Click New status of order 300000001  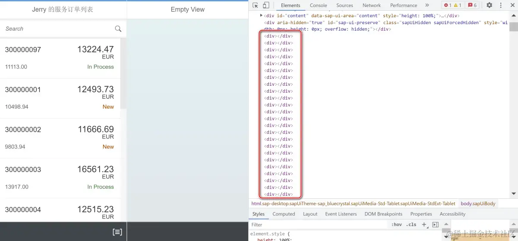(108, 107)
